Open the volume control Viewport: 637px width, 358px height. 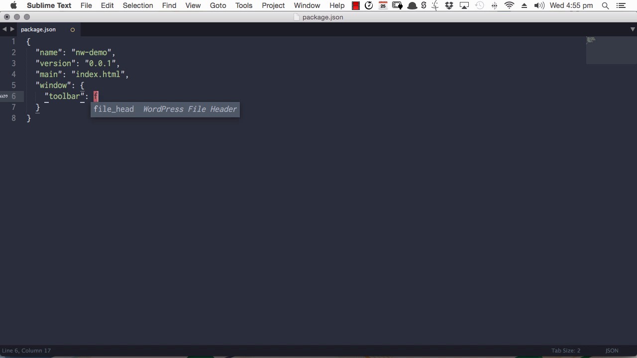[539, 5]
